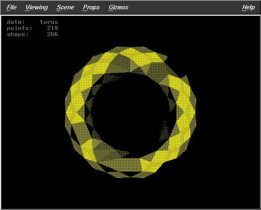This screenshot has width=261, height=210.
Task: Click the points value 219
Action: [52, 28]
